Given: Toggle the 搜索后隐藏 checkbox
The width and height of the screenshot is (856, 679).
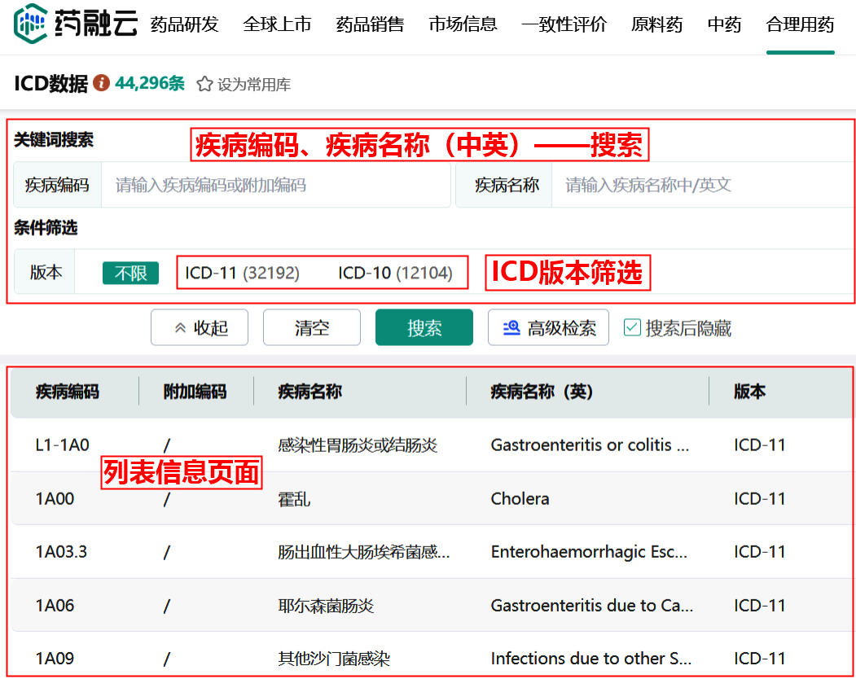Looking at the screenshot, I should point(632,327).
